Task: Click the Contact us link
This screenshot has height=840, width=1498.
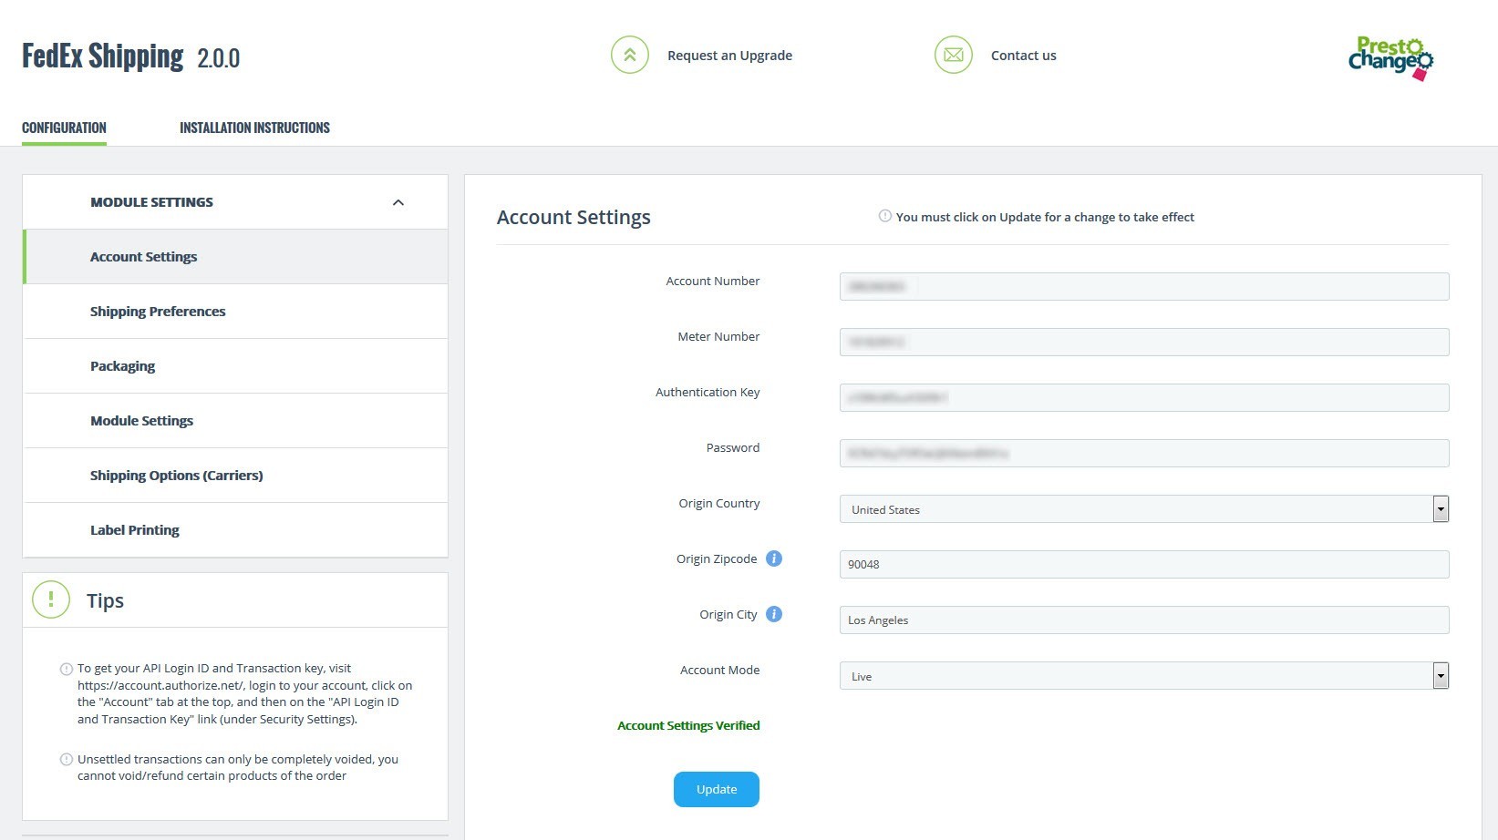Action: click(x=1023, y=56)
